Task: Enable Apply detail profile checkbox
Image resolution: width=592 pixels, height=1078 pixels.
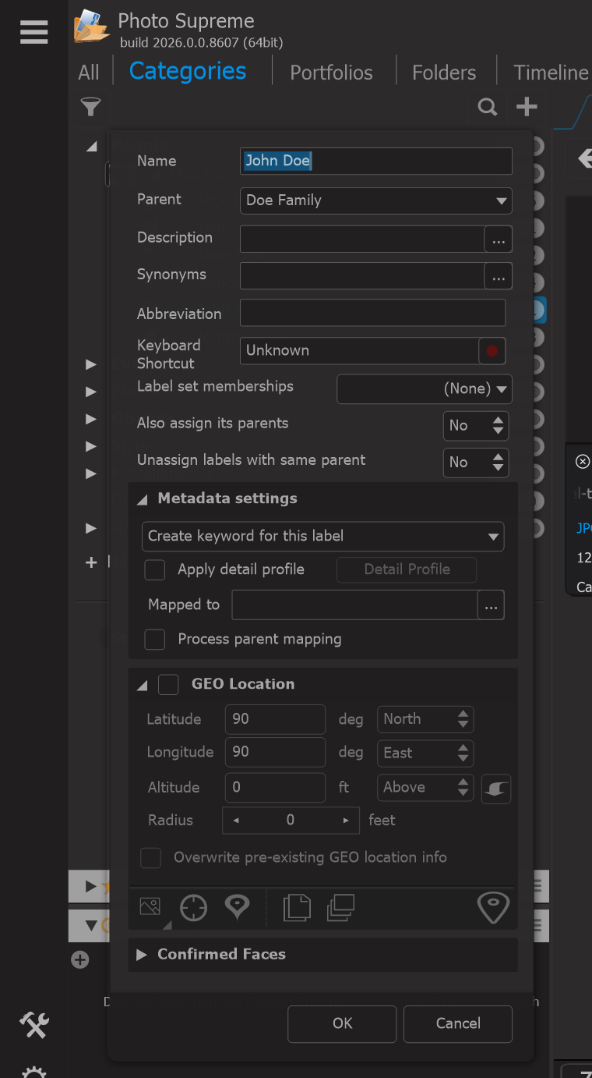Action: point(155,569)
